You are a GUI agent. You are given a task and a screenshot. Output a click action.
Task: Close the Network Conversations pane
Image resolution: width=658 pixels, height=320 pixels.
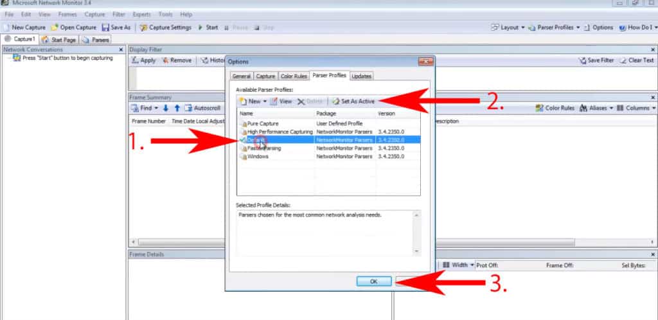[121, 49]
